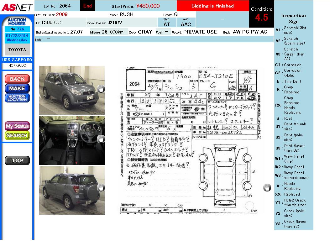Click the USS SAPPORO auction name
The height and width of the screenshot is (246, 330).
coord(17,60)
